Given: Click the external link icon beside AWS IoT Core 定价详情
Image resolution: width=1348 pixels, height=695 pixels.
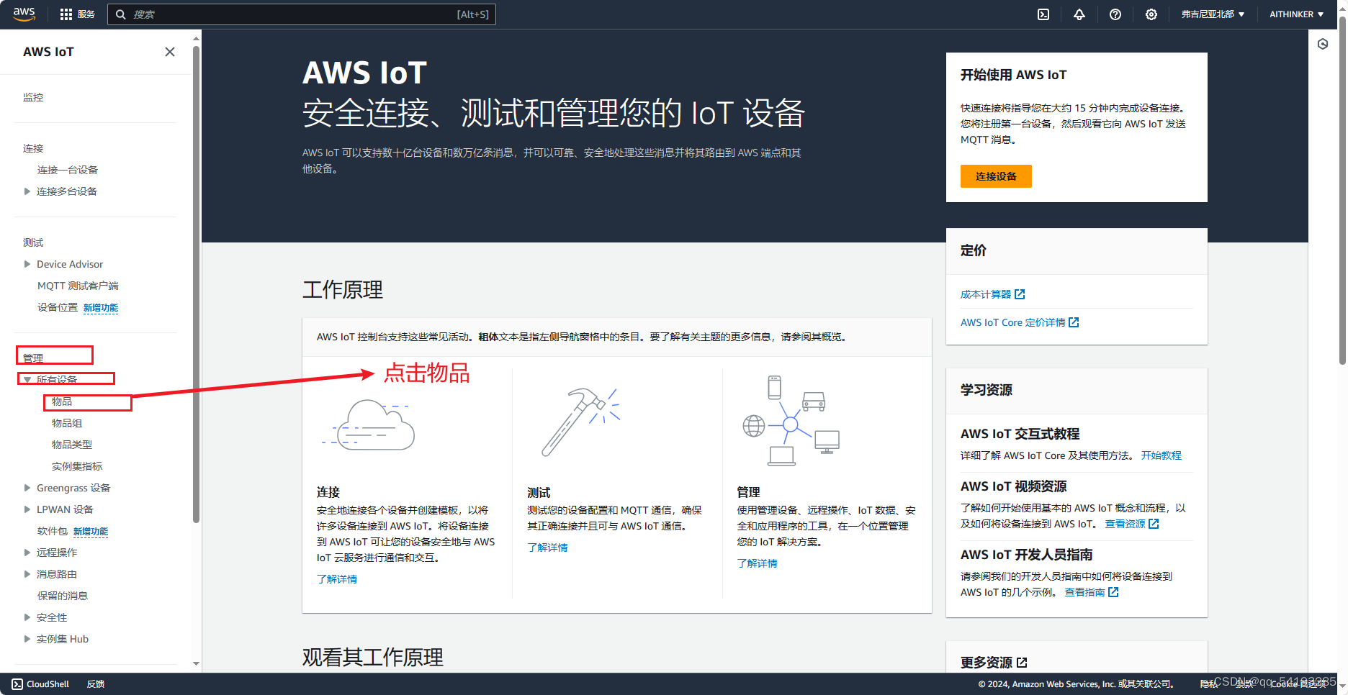Looking at the screenshot, I should [1074, 322].
